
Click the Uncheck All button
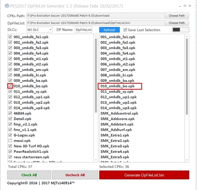(x=75, y=175)
